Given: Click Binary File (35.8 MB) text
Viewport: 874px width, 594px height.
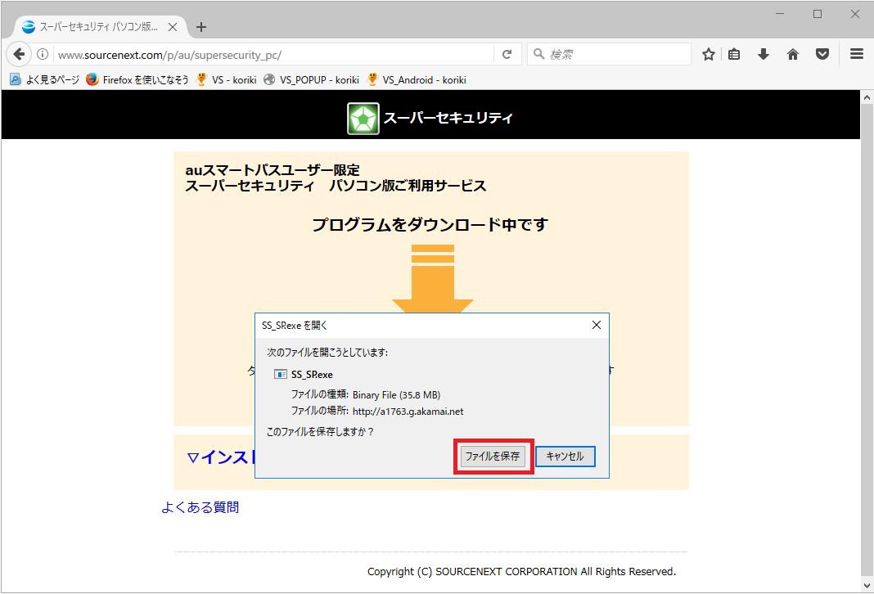Looking at the screenshot, I should pos(396,395).
